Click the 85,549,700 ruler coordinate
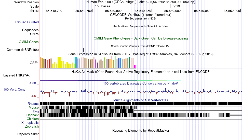The height and width of the screenshot is (140, 242). (54, 11)
